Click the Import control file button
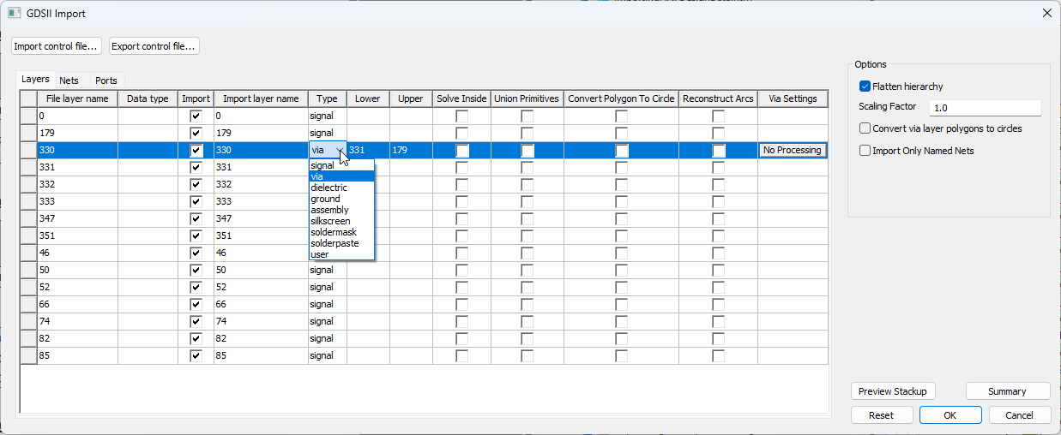This screenshot has width=1061, height=435. (x=57, y=46)
